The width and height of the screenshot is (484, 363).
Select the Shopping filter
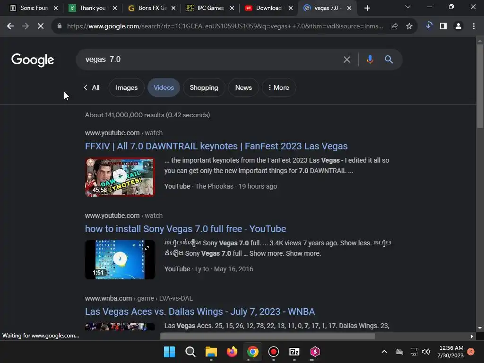pos(204,87)
